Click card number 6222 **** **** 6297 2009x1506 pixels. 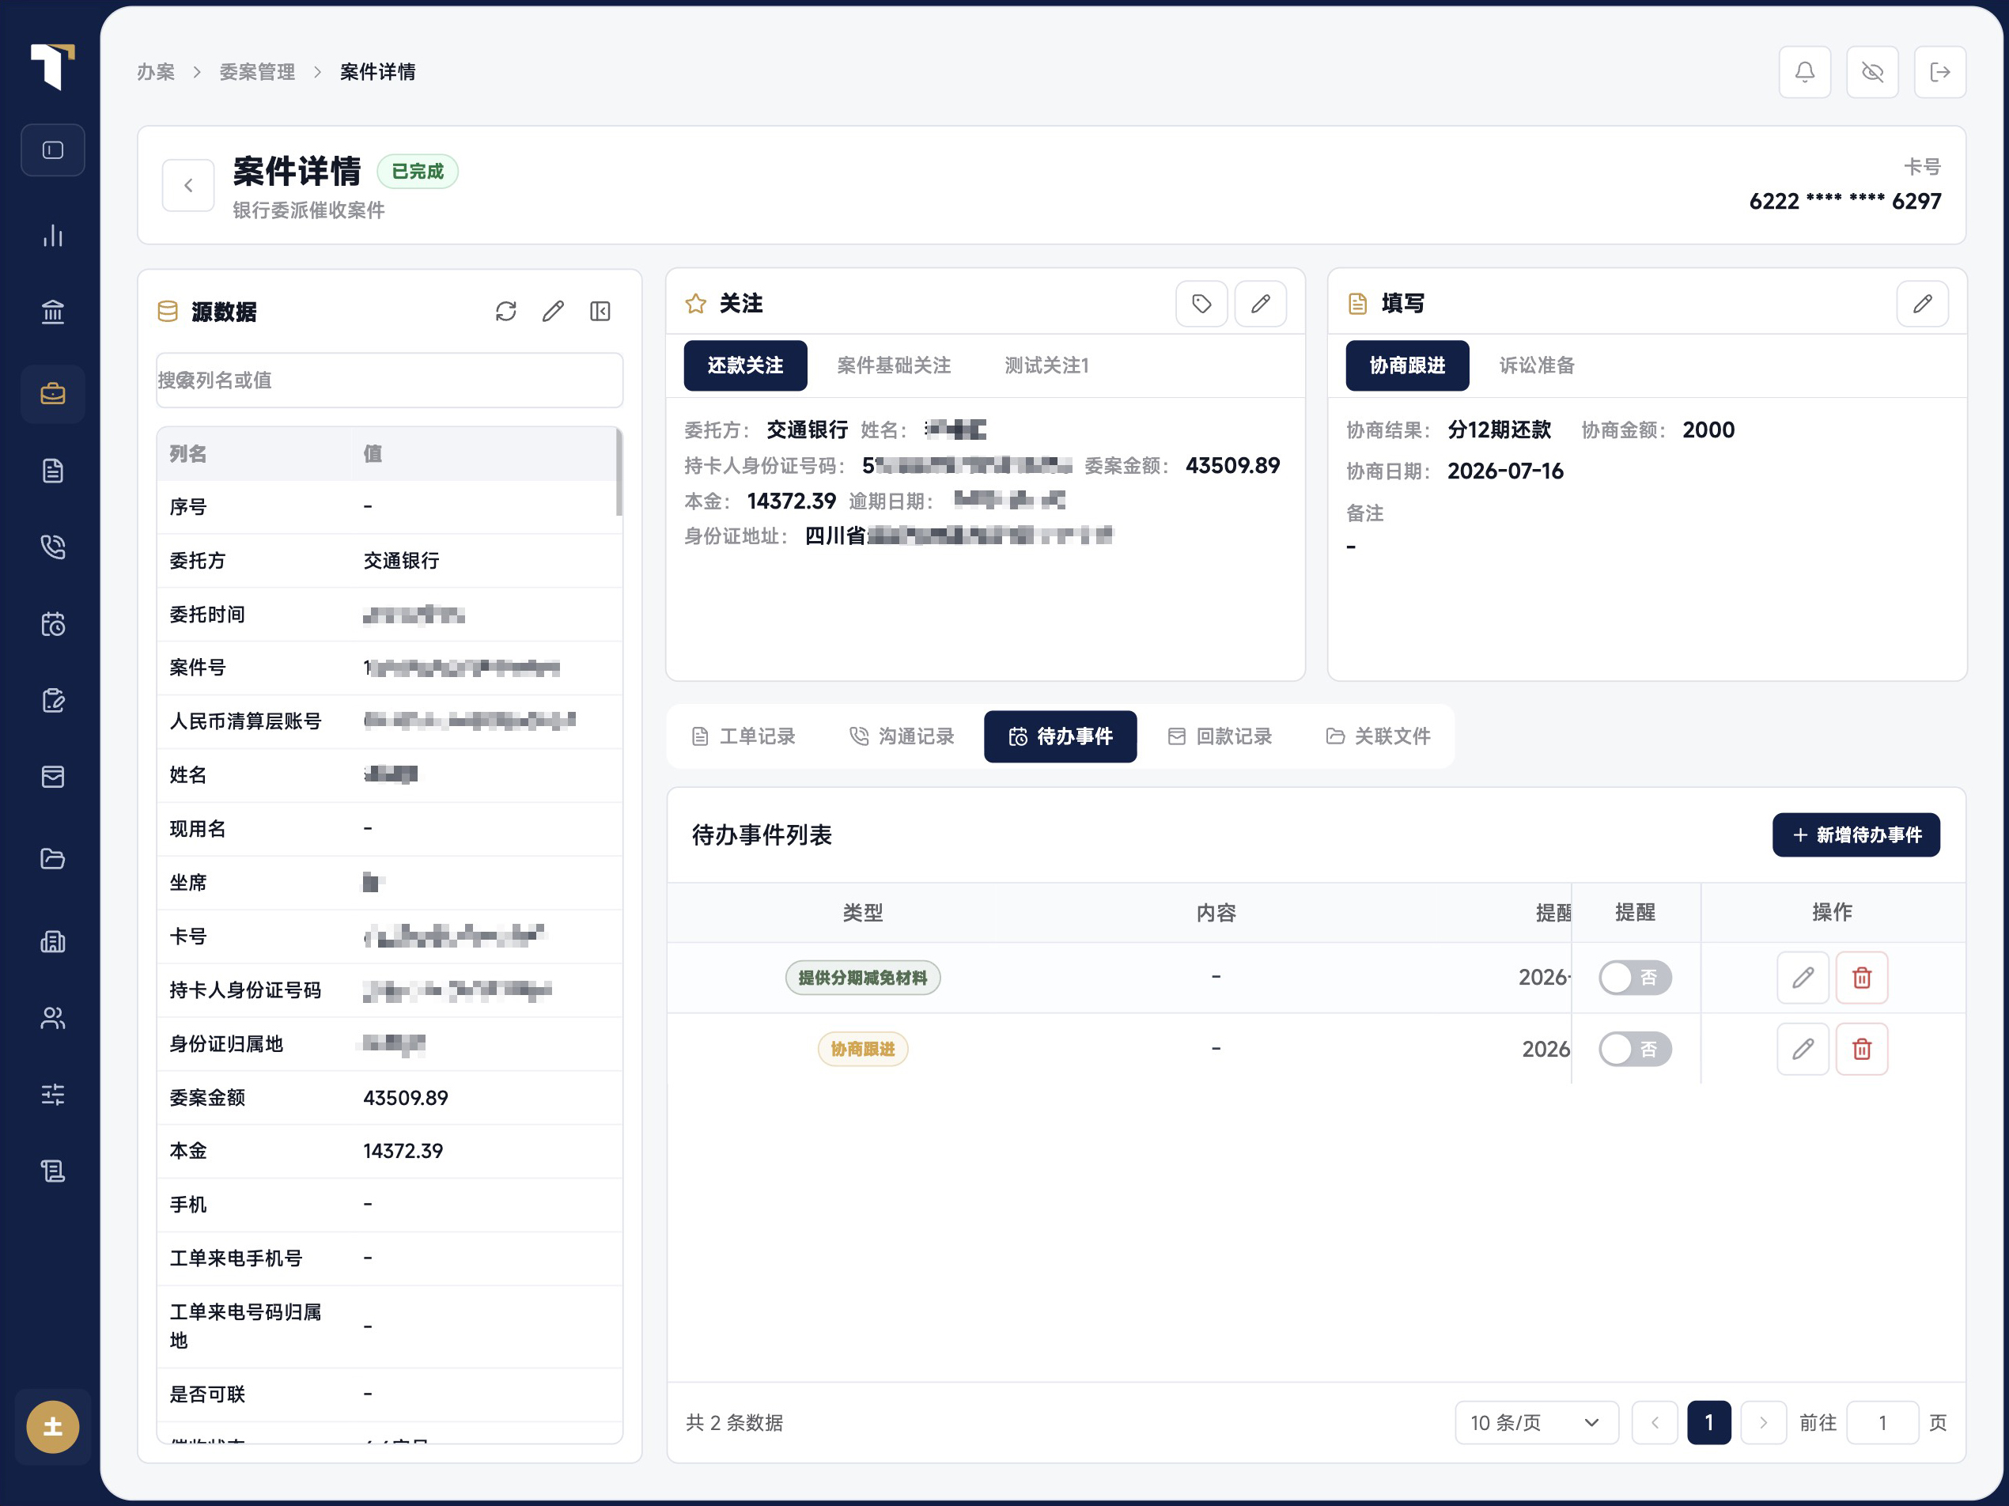click(1844, 201)
